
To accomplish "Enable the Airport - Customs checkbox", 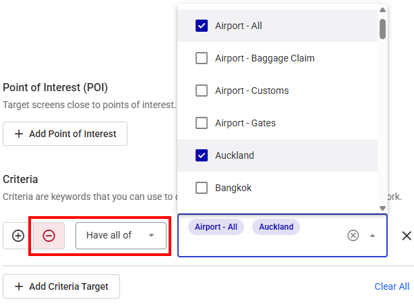I will coord(201,91).
